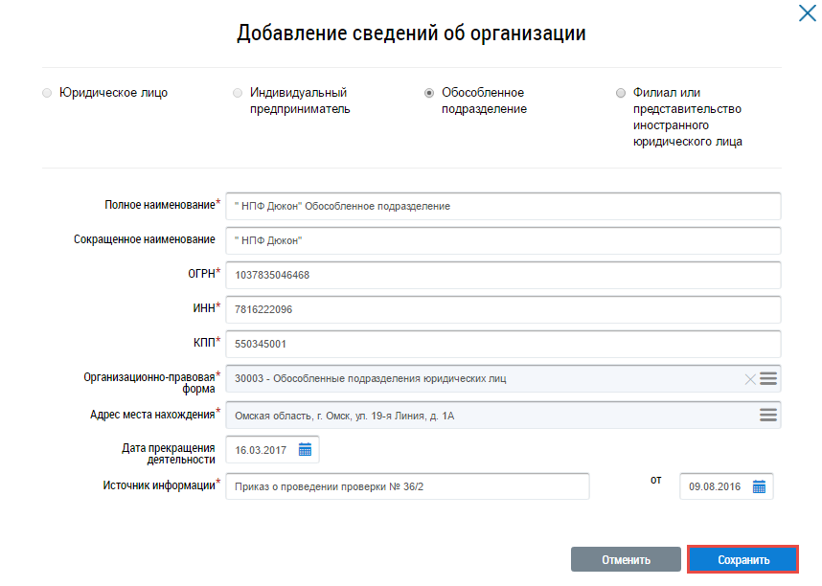
Task: Click the Источник информации text field
Action: pos(407,486)
